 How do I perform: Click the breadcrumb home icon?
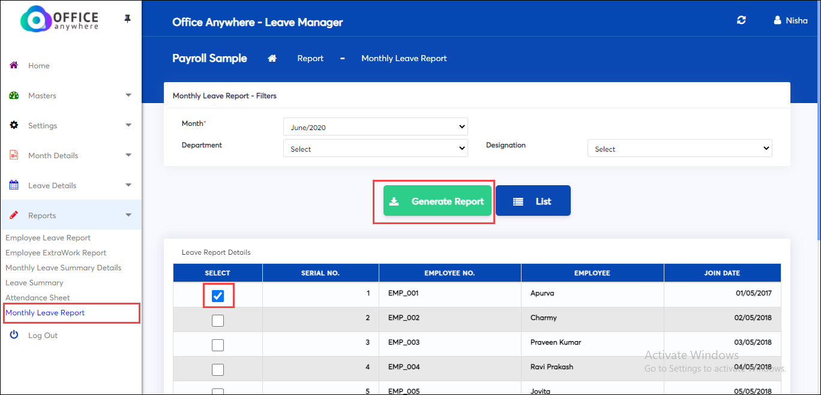click(272, 58)
